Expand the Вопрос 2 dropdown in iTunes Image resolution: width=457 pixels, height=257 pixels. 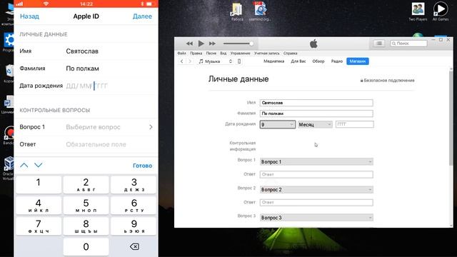316,190
